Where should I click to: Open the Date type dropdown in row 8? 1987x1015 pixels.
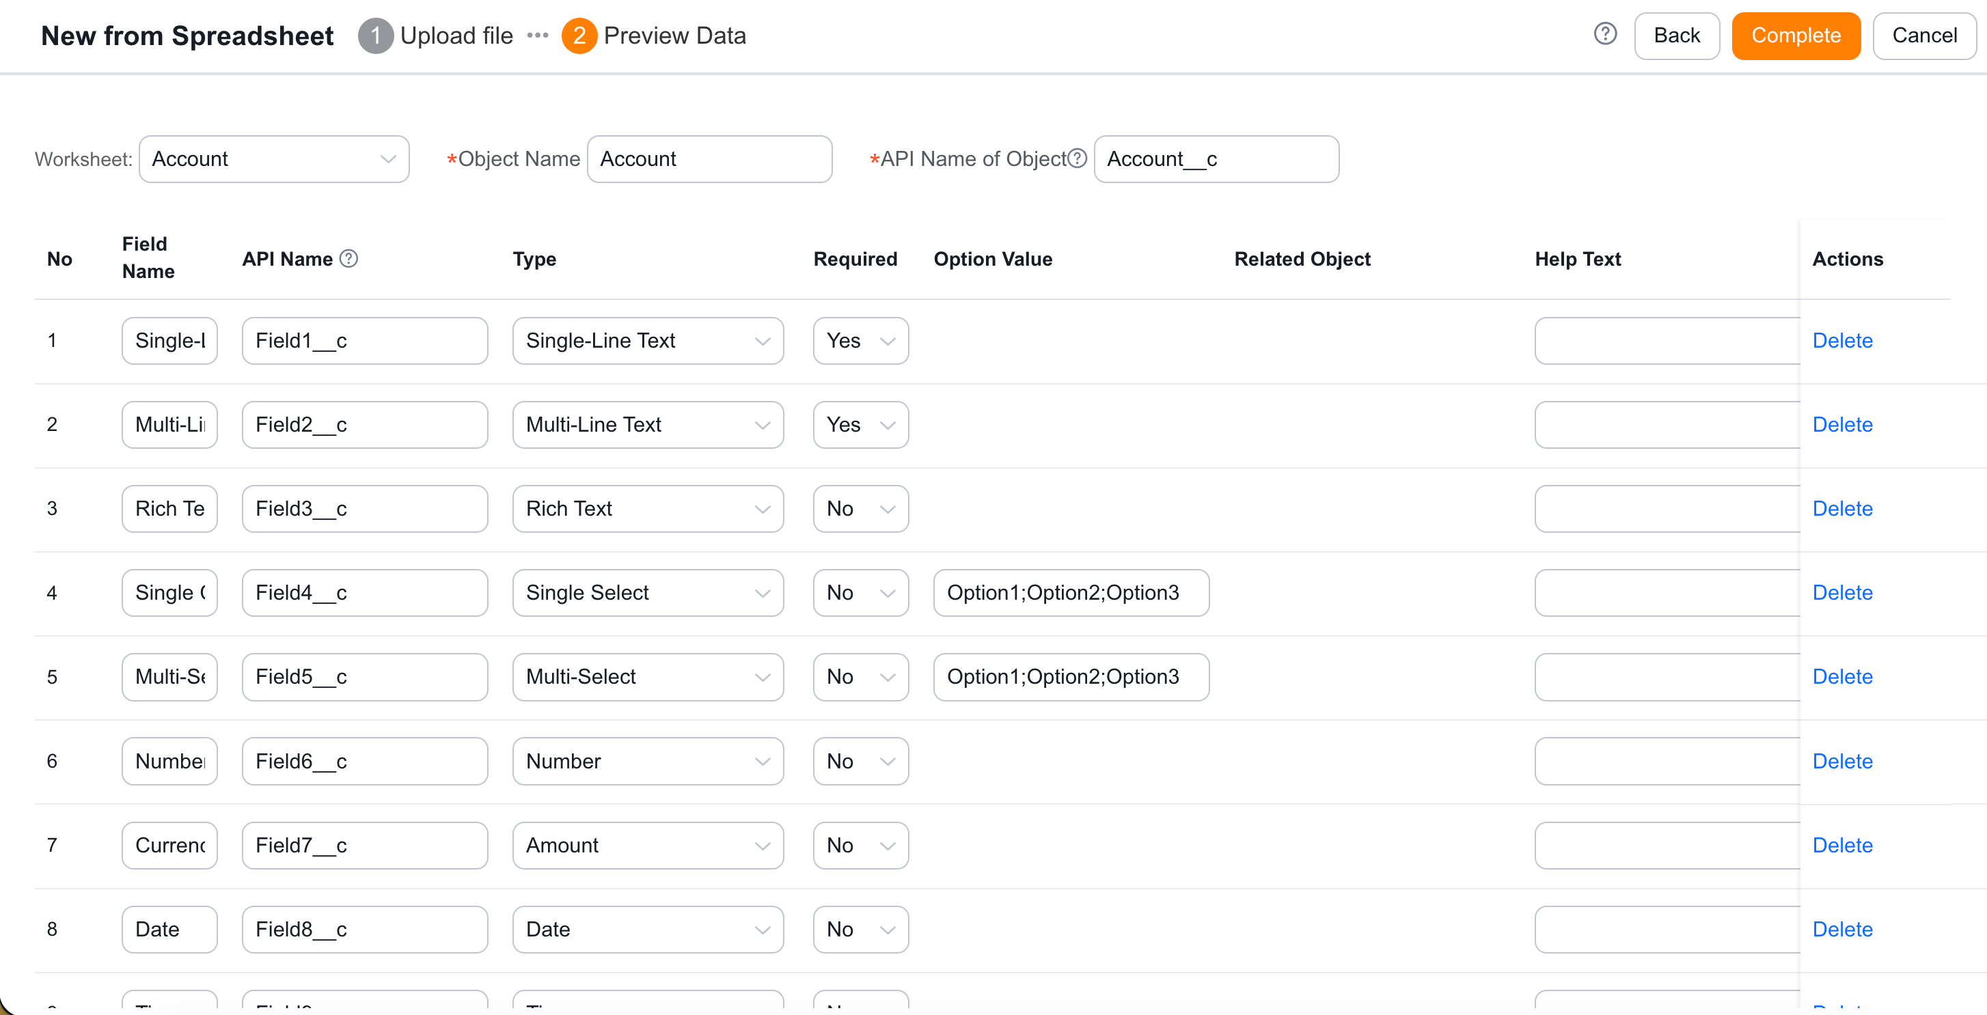(648, 930)
